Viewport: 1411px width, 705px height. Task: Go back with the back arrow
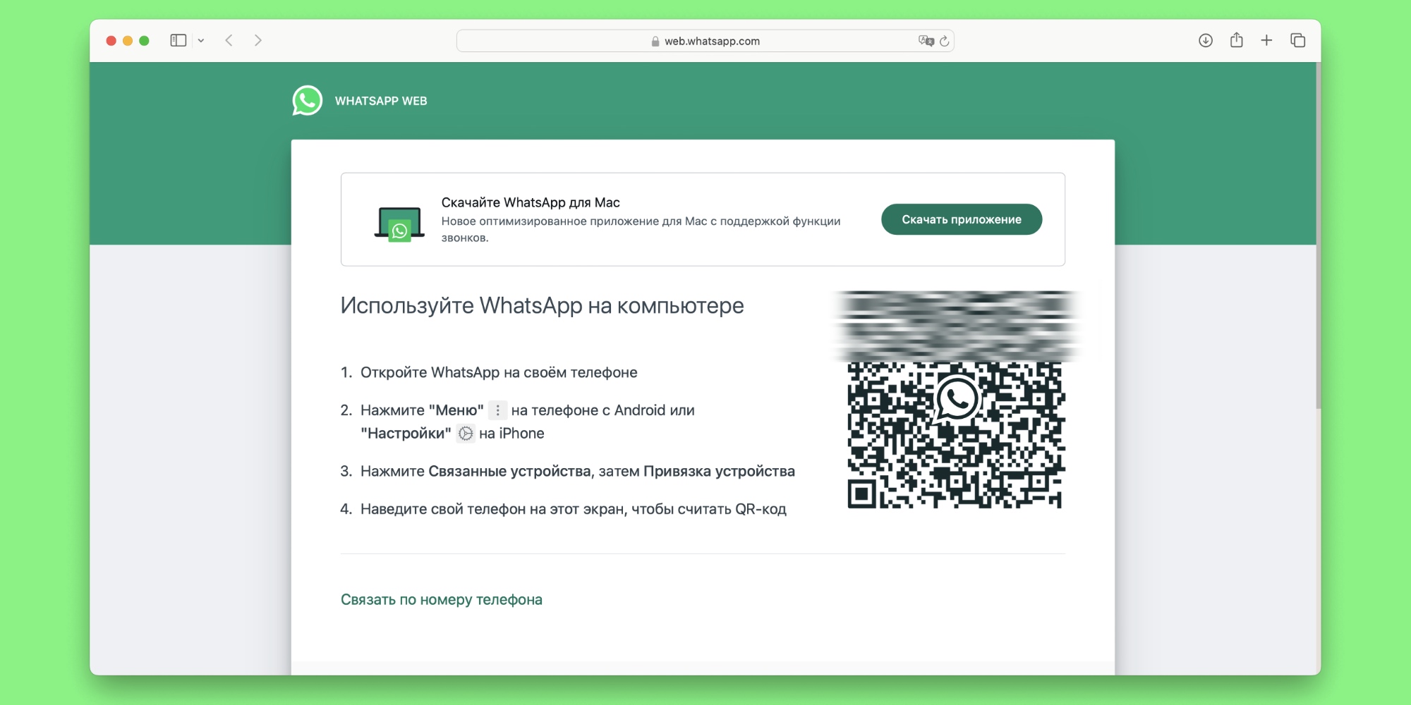click(x=229, y=40)
